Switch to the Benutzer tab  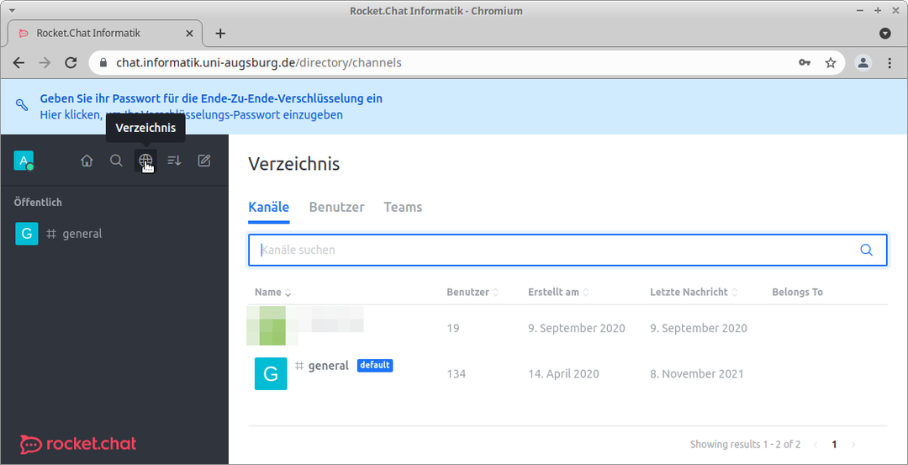tap(336, 208)
